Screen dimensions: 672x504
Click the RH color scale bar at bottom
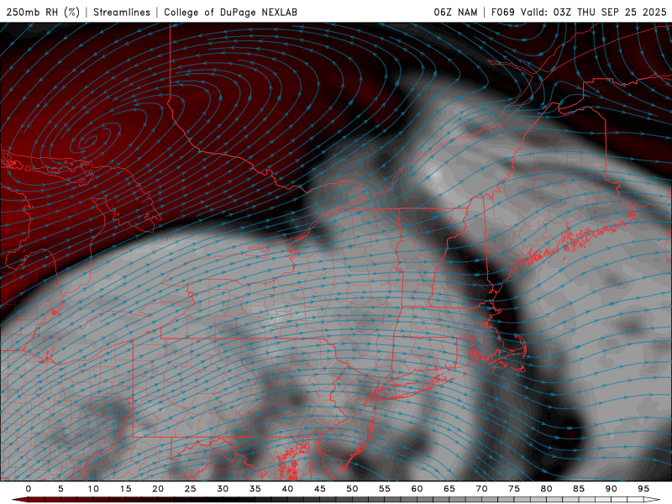336,500
